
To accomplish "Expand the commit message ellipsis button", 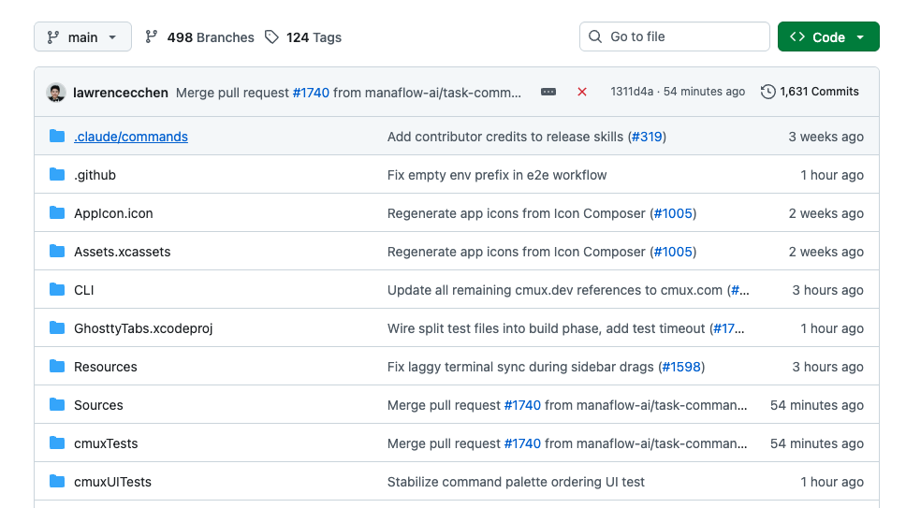I will coord(548,92).
